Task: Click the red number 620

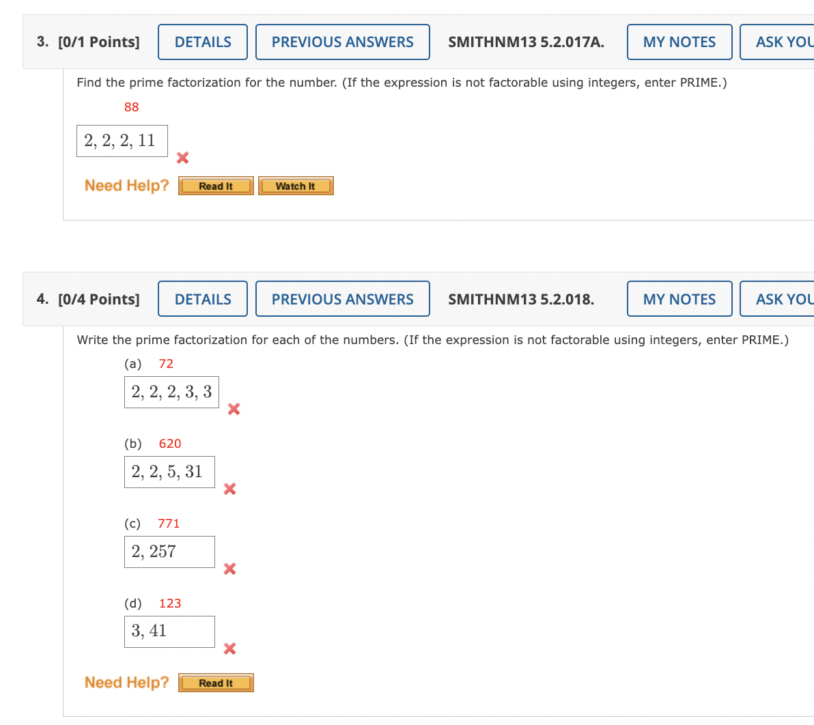Action: (170, 444)
